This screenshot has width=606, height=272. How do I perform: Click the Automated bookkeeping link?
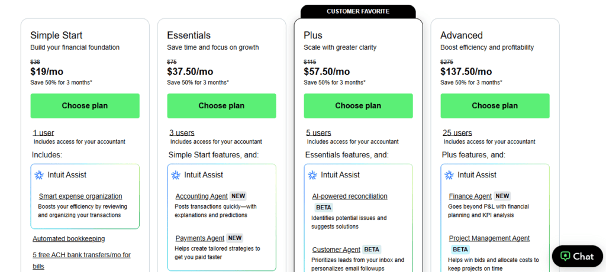click(69, 239)
